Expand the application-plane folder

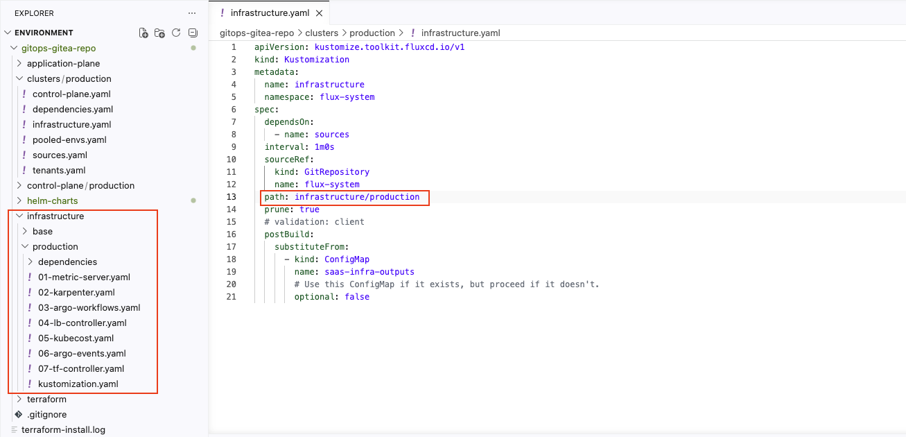tap(63, 63)
